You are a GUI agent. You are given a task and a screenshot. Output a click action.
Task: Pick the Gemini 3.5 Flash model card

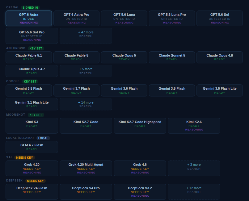click(172, 90)
